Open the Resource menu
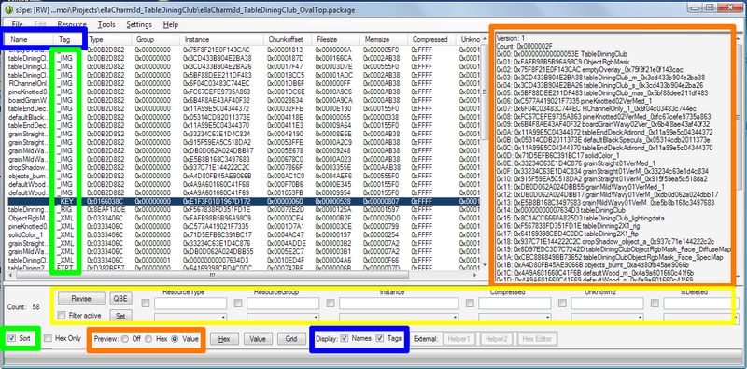The width and height of the screenshot is (747, 369). [72, 25]
